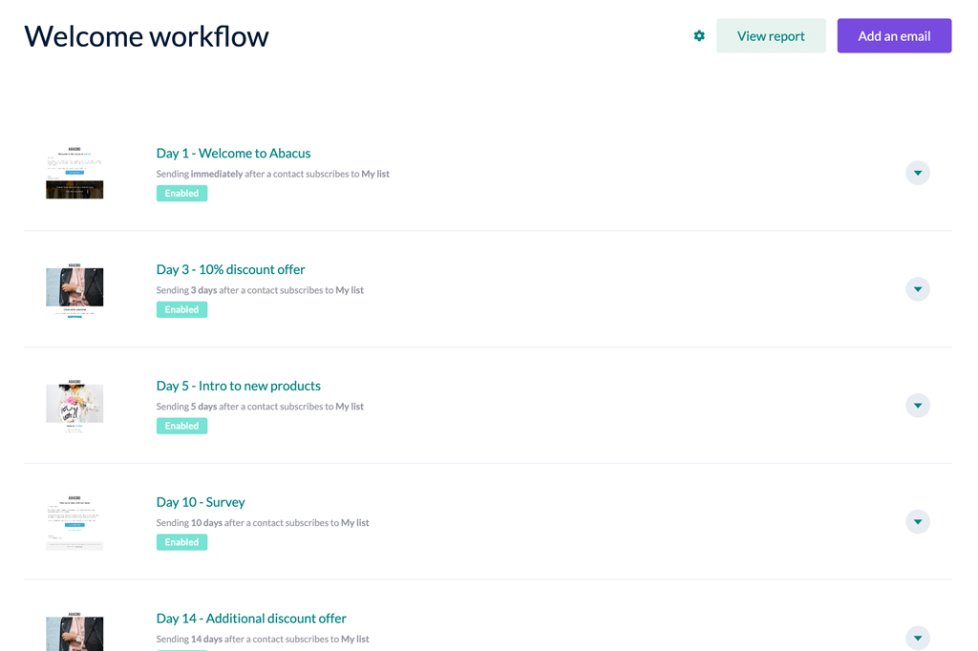The width and height of the screenshot is (978, 651).
Task: Expand options for Day 1 - Welcome to Abacus
Action: coord(917,173)
